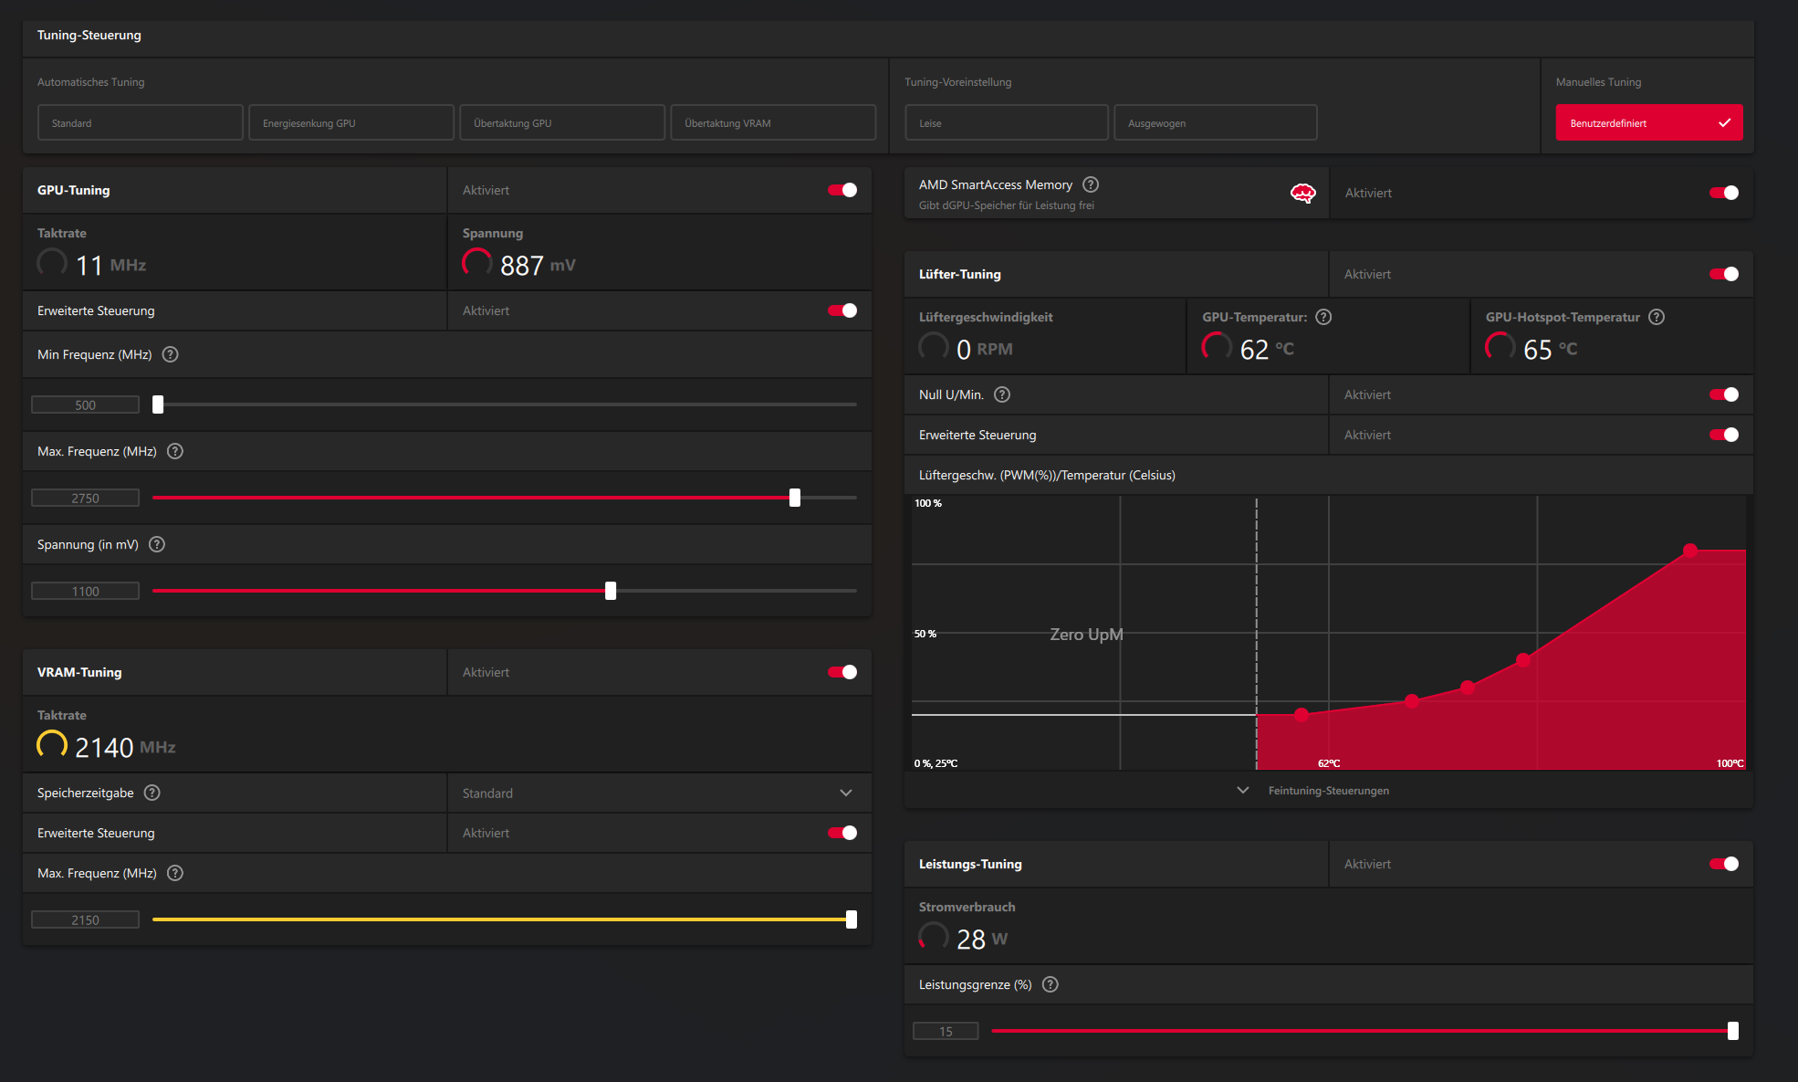Image resolution: width=1798 pixels, height=1082 pixels.
Task: Click help icon next to Null U/Min.
Action: pyautogui.click(x=1002, y=394)
